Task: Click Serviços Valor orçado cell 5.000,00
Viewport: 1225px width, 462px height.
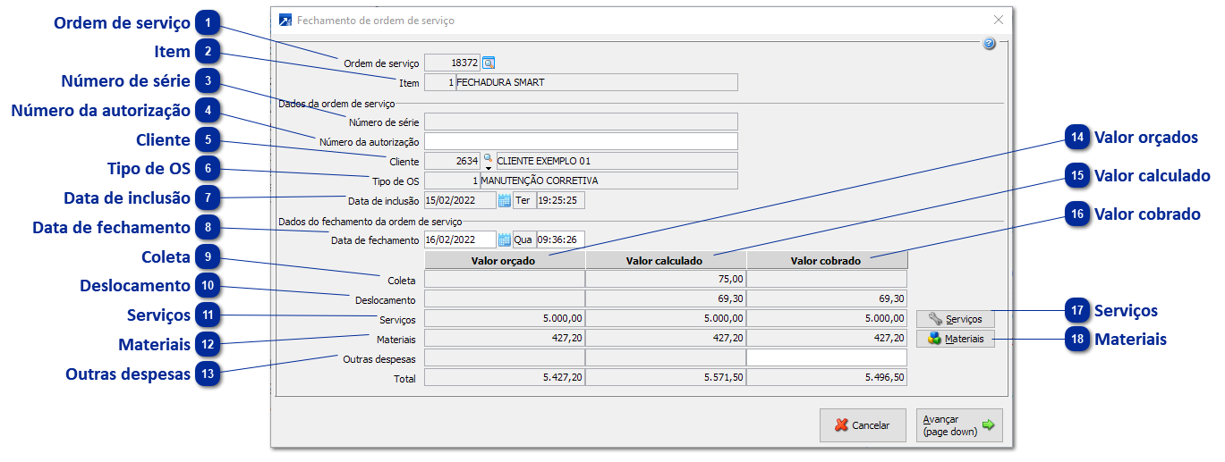Action: pyautogui.click(x=505, y=318)
